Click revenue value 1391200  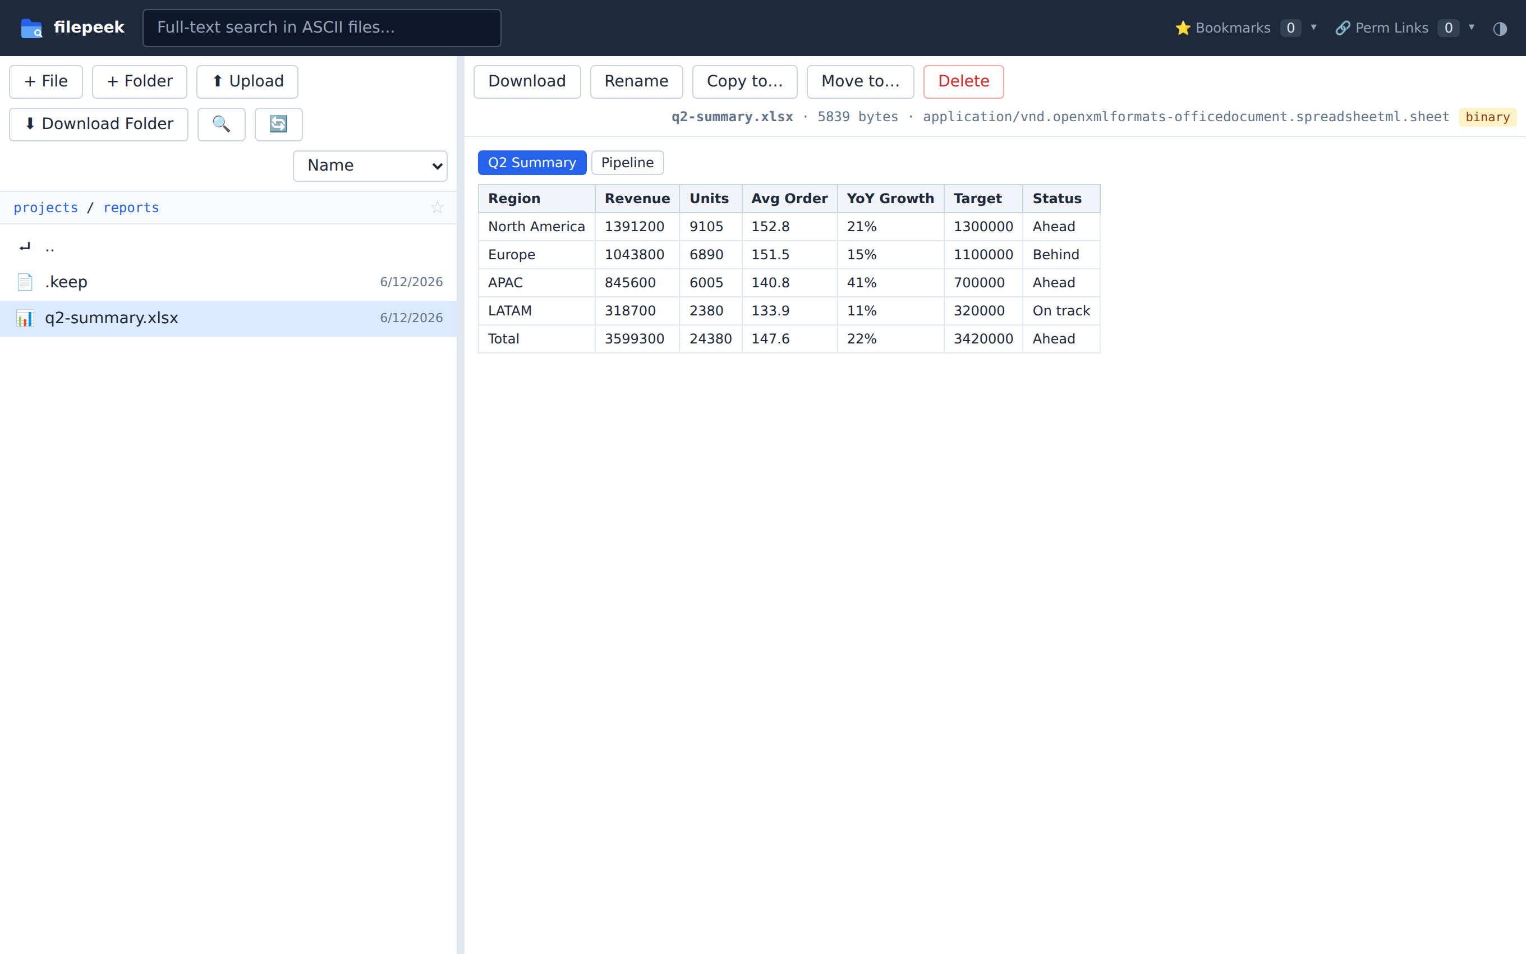point(637,227)
